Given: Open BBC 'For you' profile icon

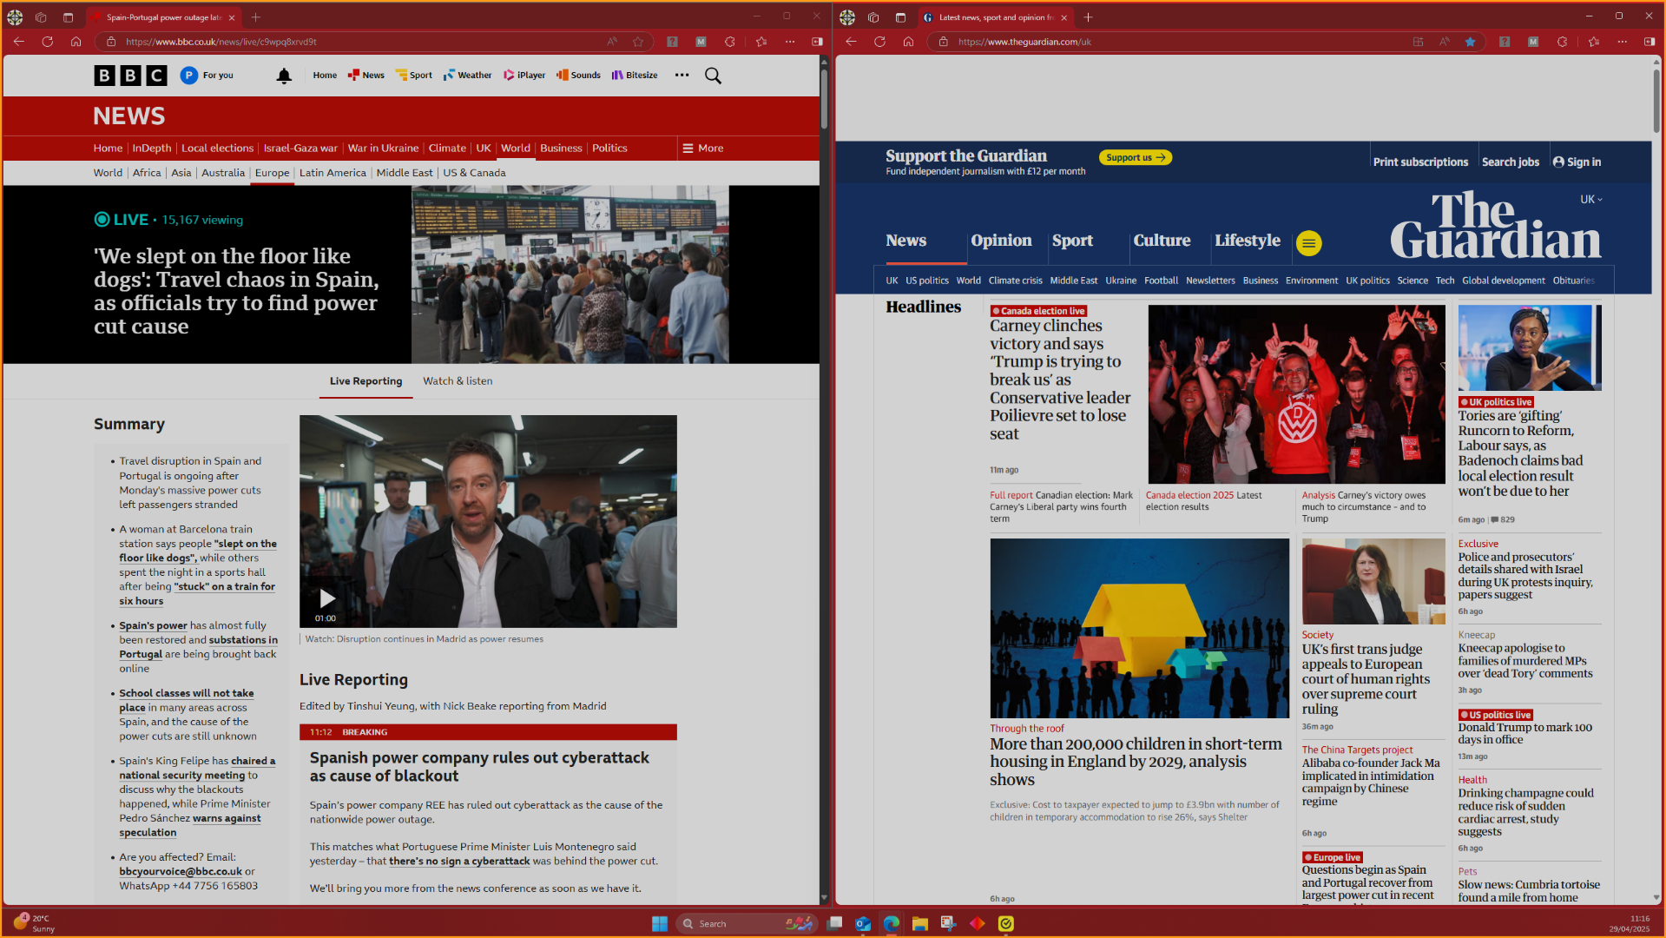Looking at the screenshot, I should click(x=189, y=76).
